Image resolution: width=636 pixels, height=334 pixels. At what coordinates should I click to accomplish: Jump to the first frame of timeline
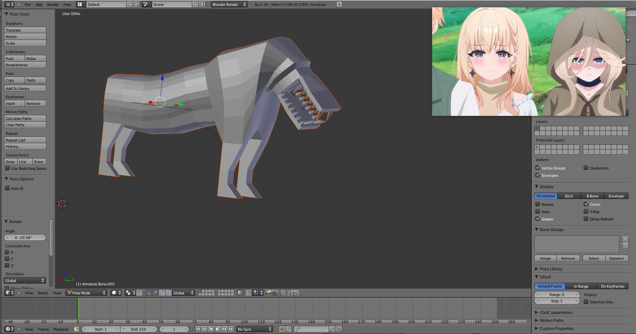(x=198, y=329)
